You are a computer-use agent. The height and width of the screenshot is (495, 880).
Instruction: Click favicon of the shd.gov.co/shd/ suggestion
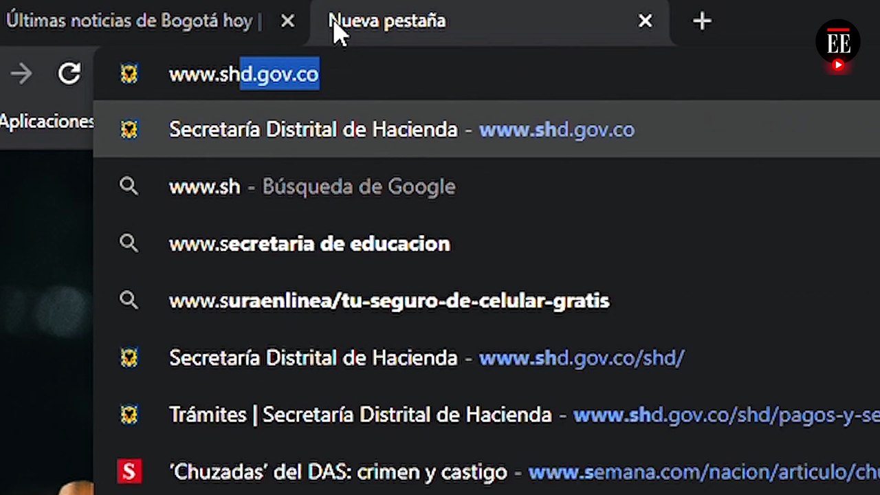pyautogui.click(x=129, y=357)
